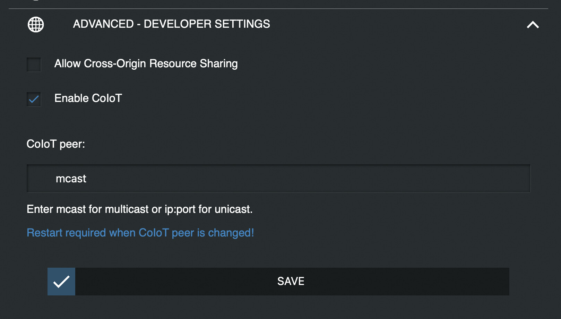Click the Save bar left of the SAVE text
Image resolution: width=561 pixels, height=319 pixels.
(173, 282)
